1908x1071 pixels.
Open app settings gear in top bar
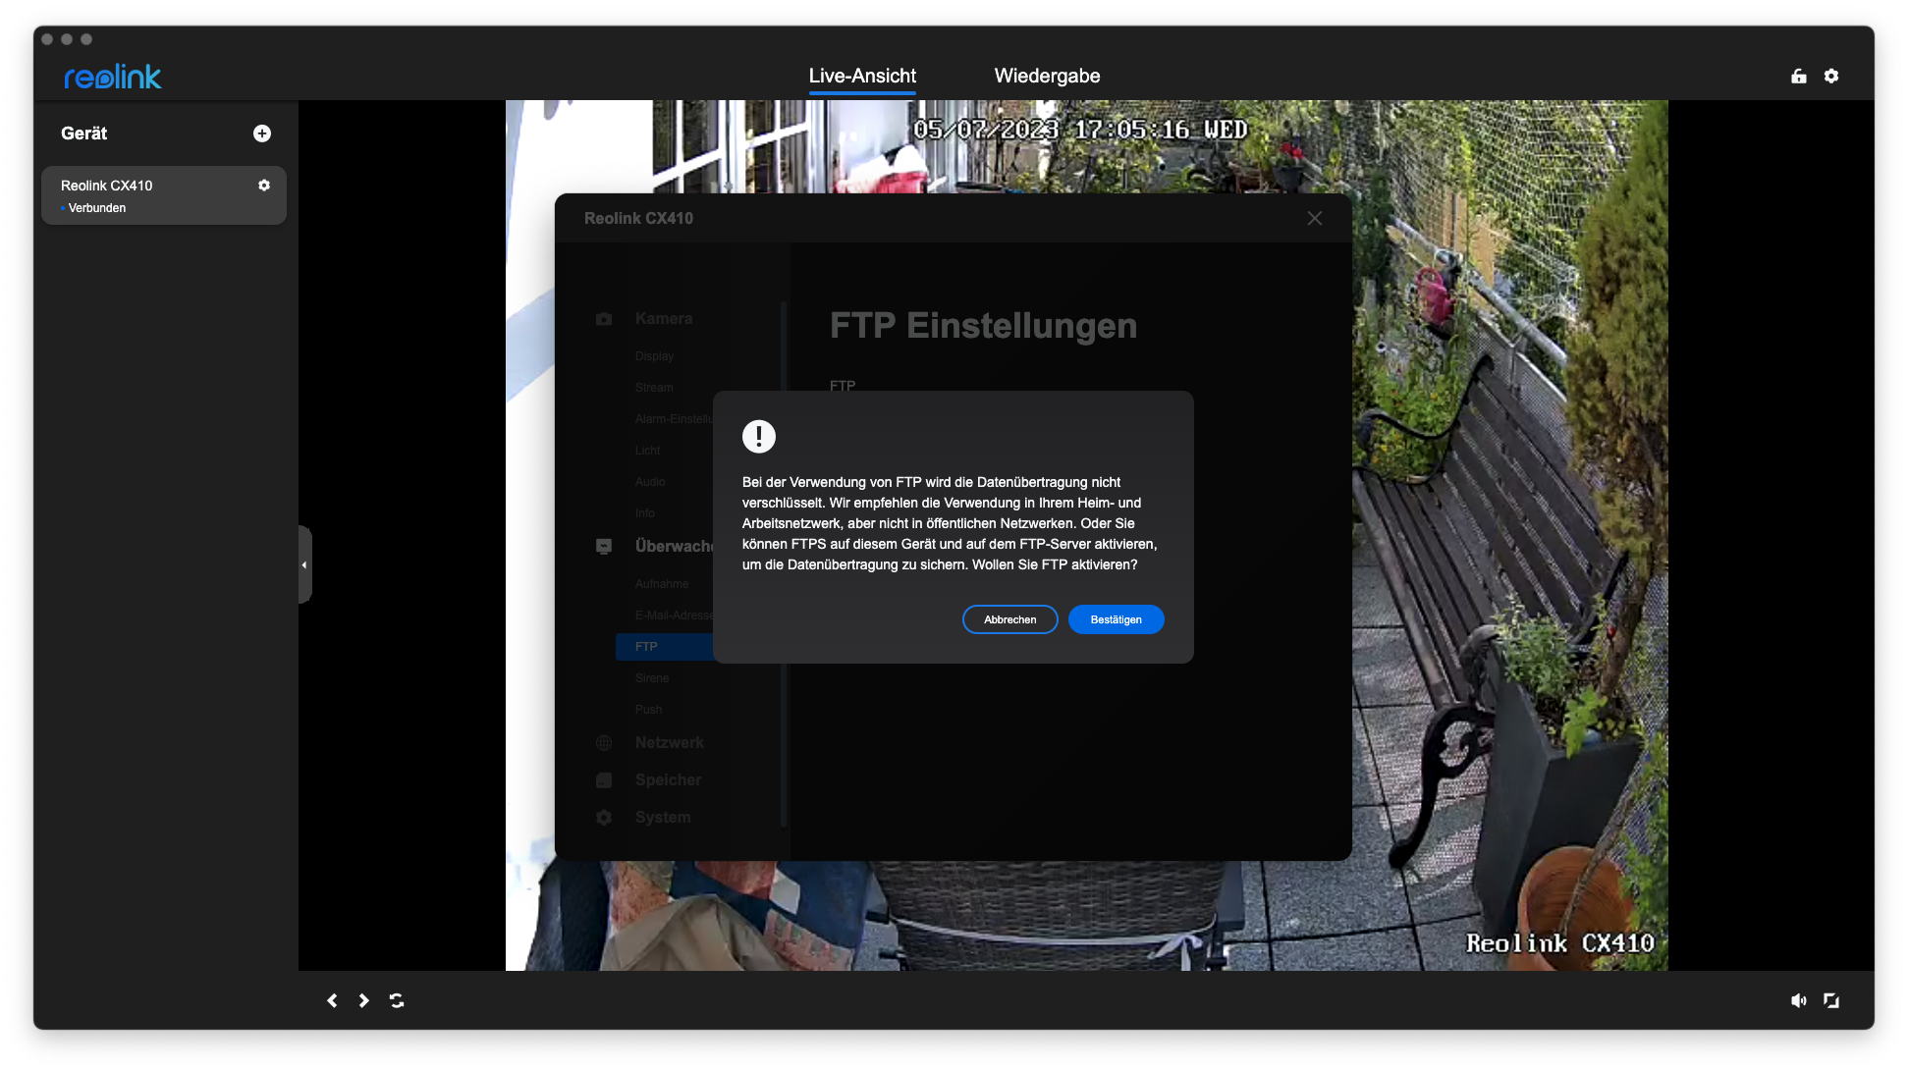pyautogui.click(x=1831, y=77)
